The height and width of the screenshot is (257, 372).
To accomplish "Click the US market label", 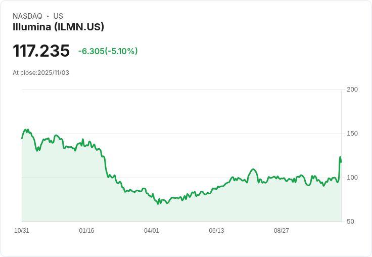I will tap(58, 16).
